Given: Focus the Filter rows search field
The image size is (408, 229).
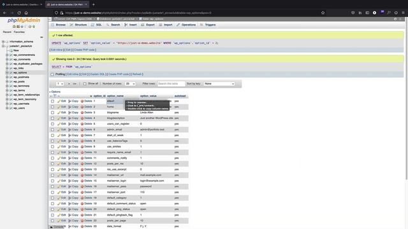Looking at the screenshot, I should point(171,84).
